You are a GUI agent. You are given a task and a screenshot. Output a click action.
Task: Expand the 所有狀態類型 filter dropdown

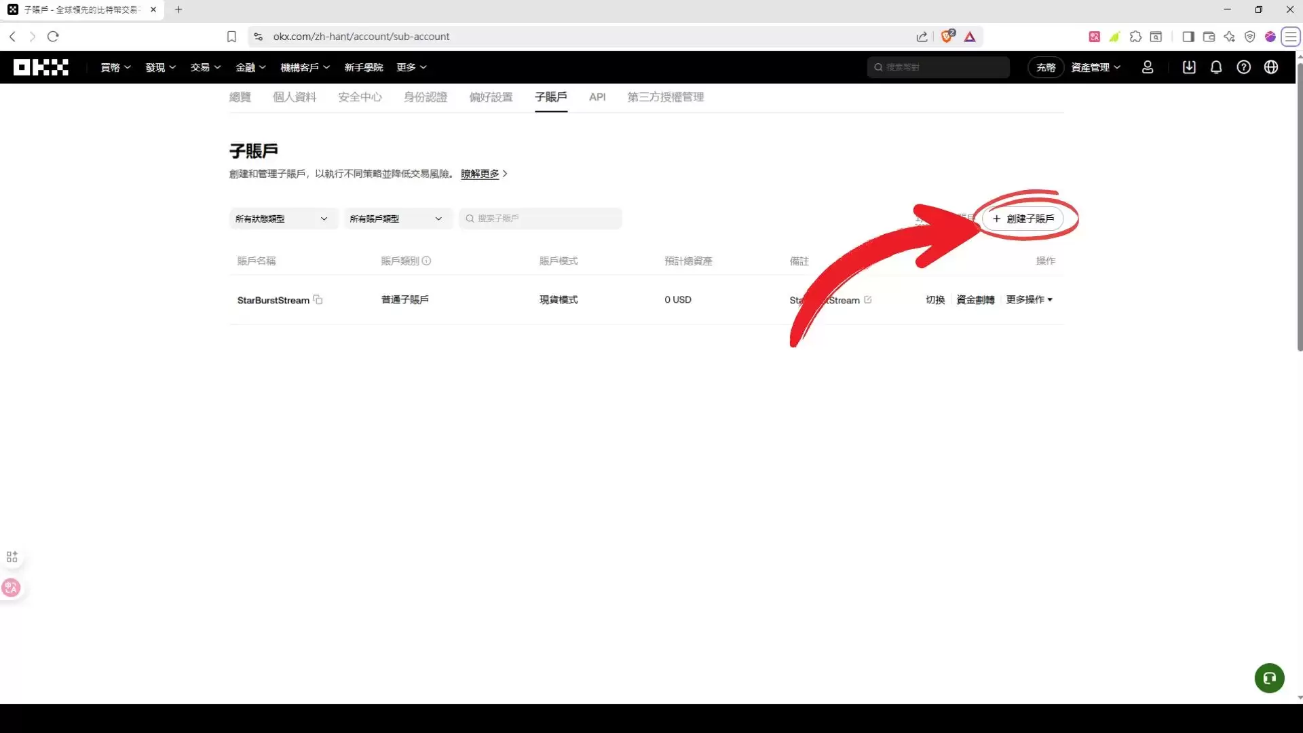click(x=282, y=218)
